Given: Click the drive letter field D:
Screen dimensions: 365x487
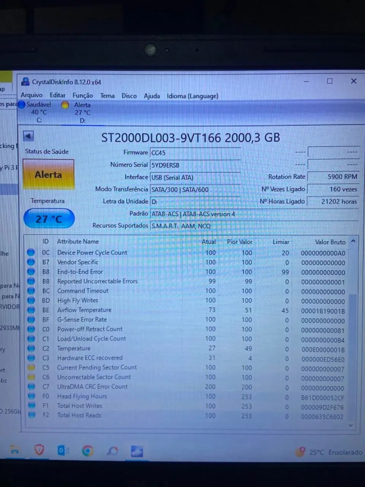Looking at the screenshot, I should pyautogui.click(x=195, y=202).
